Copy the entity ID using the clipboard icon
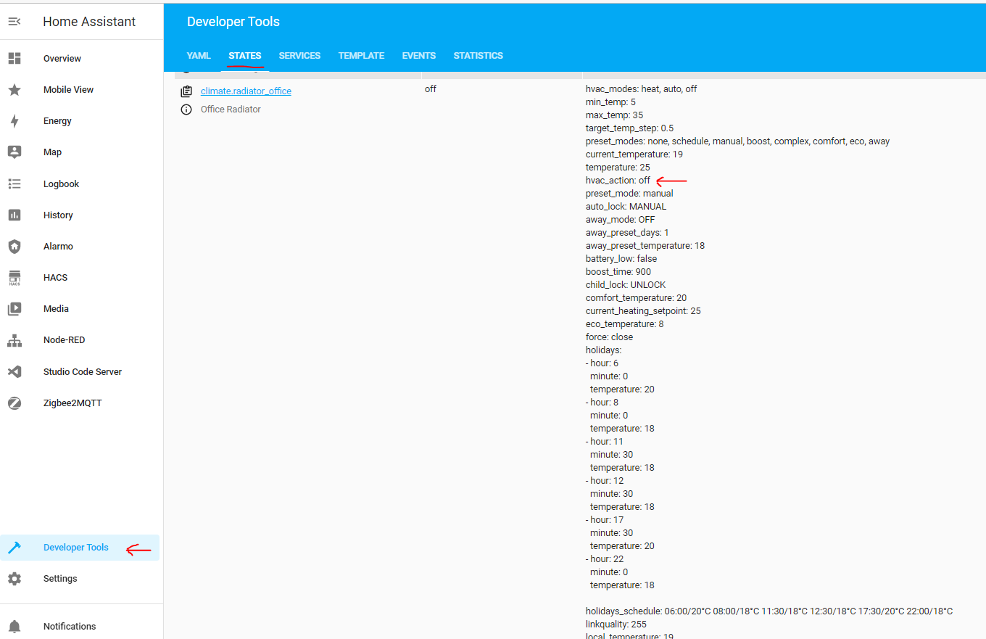Image resolution: width=986 pixels, height=639 pixels. tap(186, 91)
